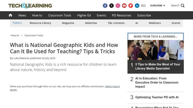Click the "MORE FROM TECH & LEARNING..." heading
The image size is (193, 108).
click(x=156, y=36)
